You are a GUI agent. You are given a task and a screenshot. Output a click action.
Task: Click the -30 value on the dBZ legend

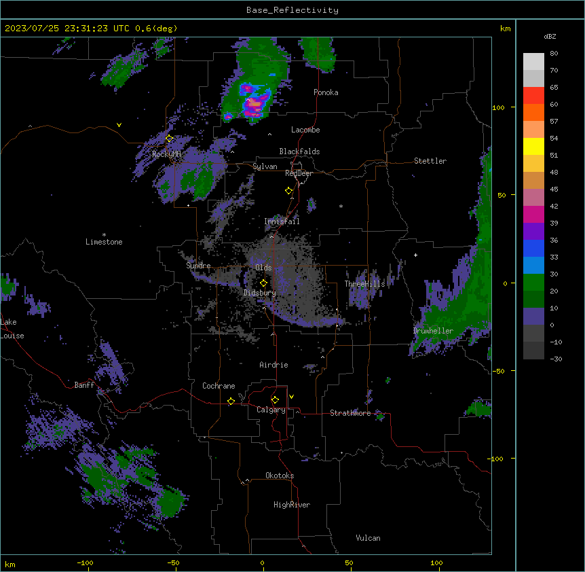pos(556,359)
